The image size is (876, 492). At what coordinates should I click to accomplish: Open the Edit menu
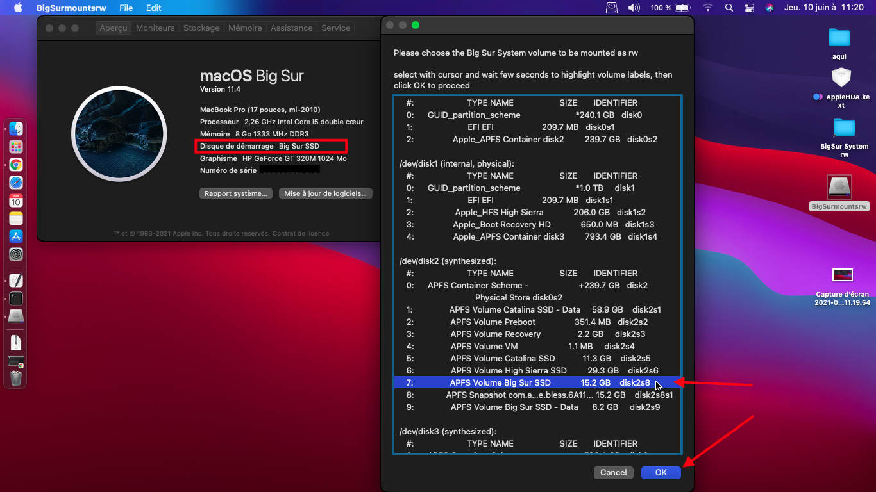coord(154,8)
